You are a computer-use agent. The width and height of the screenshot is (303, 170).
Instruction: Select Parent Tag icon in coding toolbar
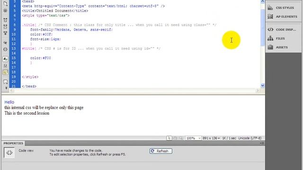[x=5, y=42]
